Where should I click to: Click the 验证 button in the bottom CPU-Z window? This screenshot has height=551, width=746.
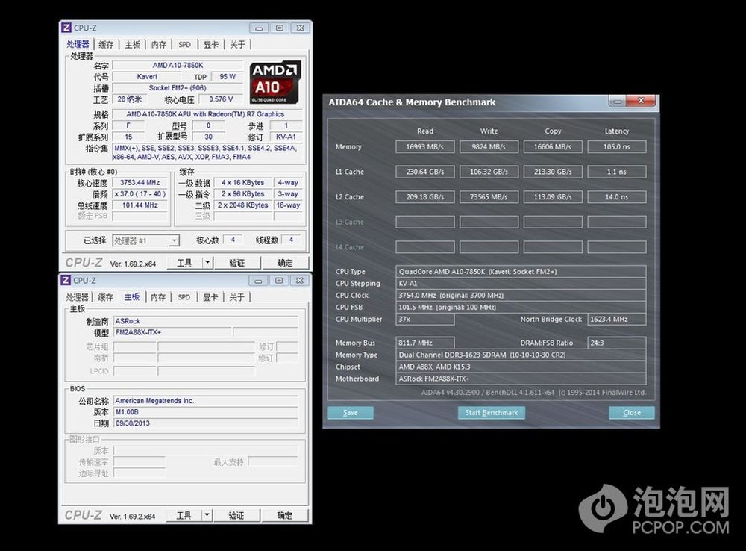(x=236, y=515)
